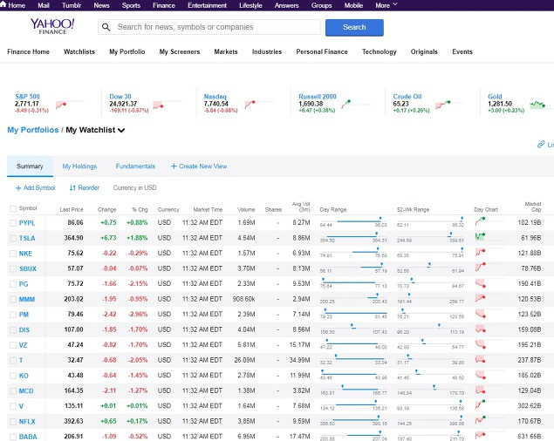Image resolution: width=554 pixels, height=441 pixels.
Task: Open the Technology navigation item
Action: click(x=380, y=51)
